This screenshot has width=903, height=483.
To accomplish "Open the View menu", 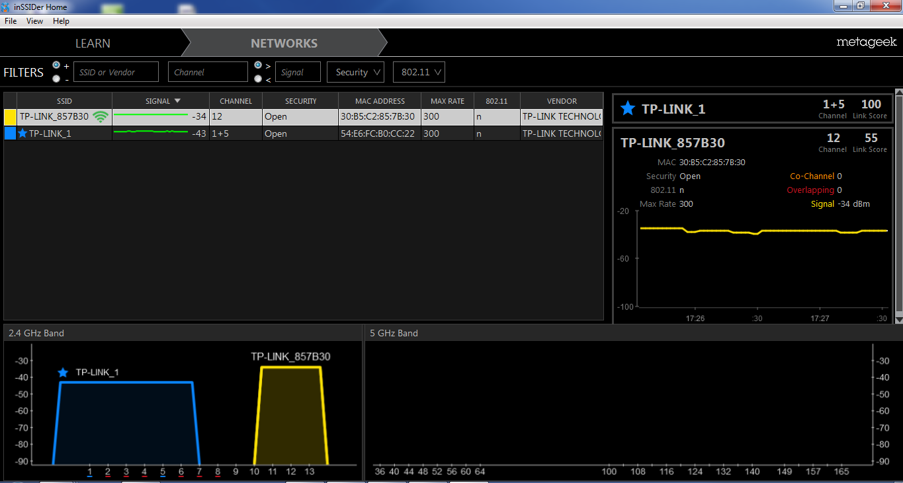I will [34, 21].
